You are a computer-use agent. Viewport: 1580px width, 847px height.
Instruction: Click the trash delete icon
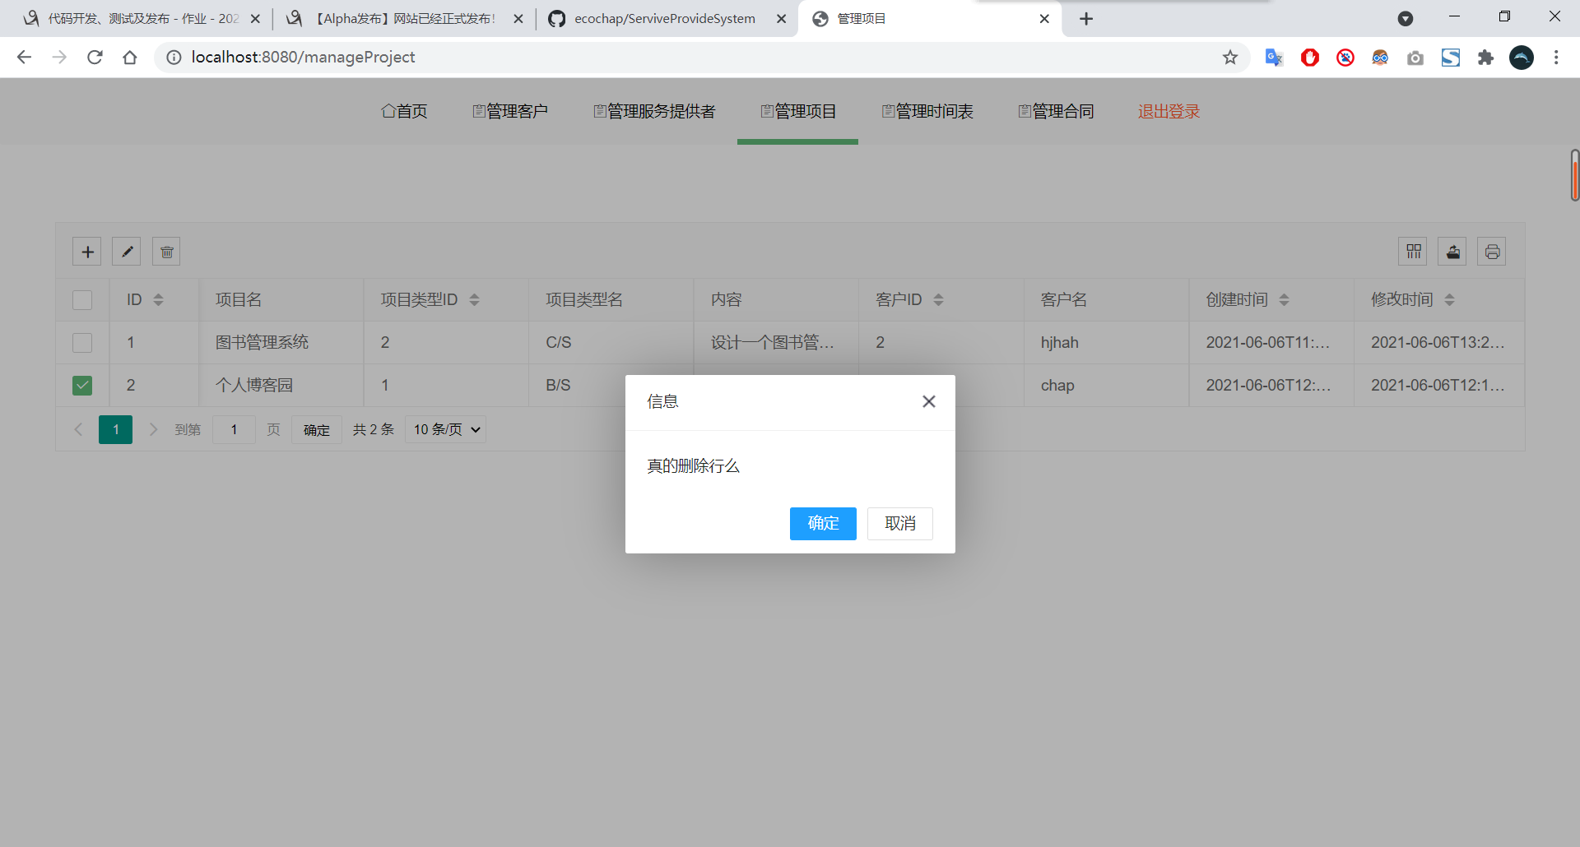(x=166, y=252)
